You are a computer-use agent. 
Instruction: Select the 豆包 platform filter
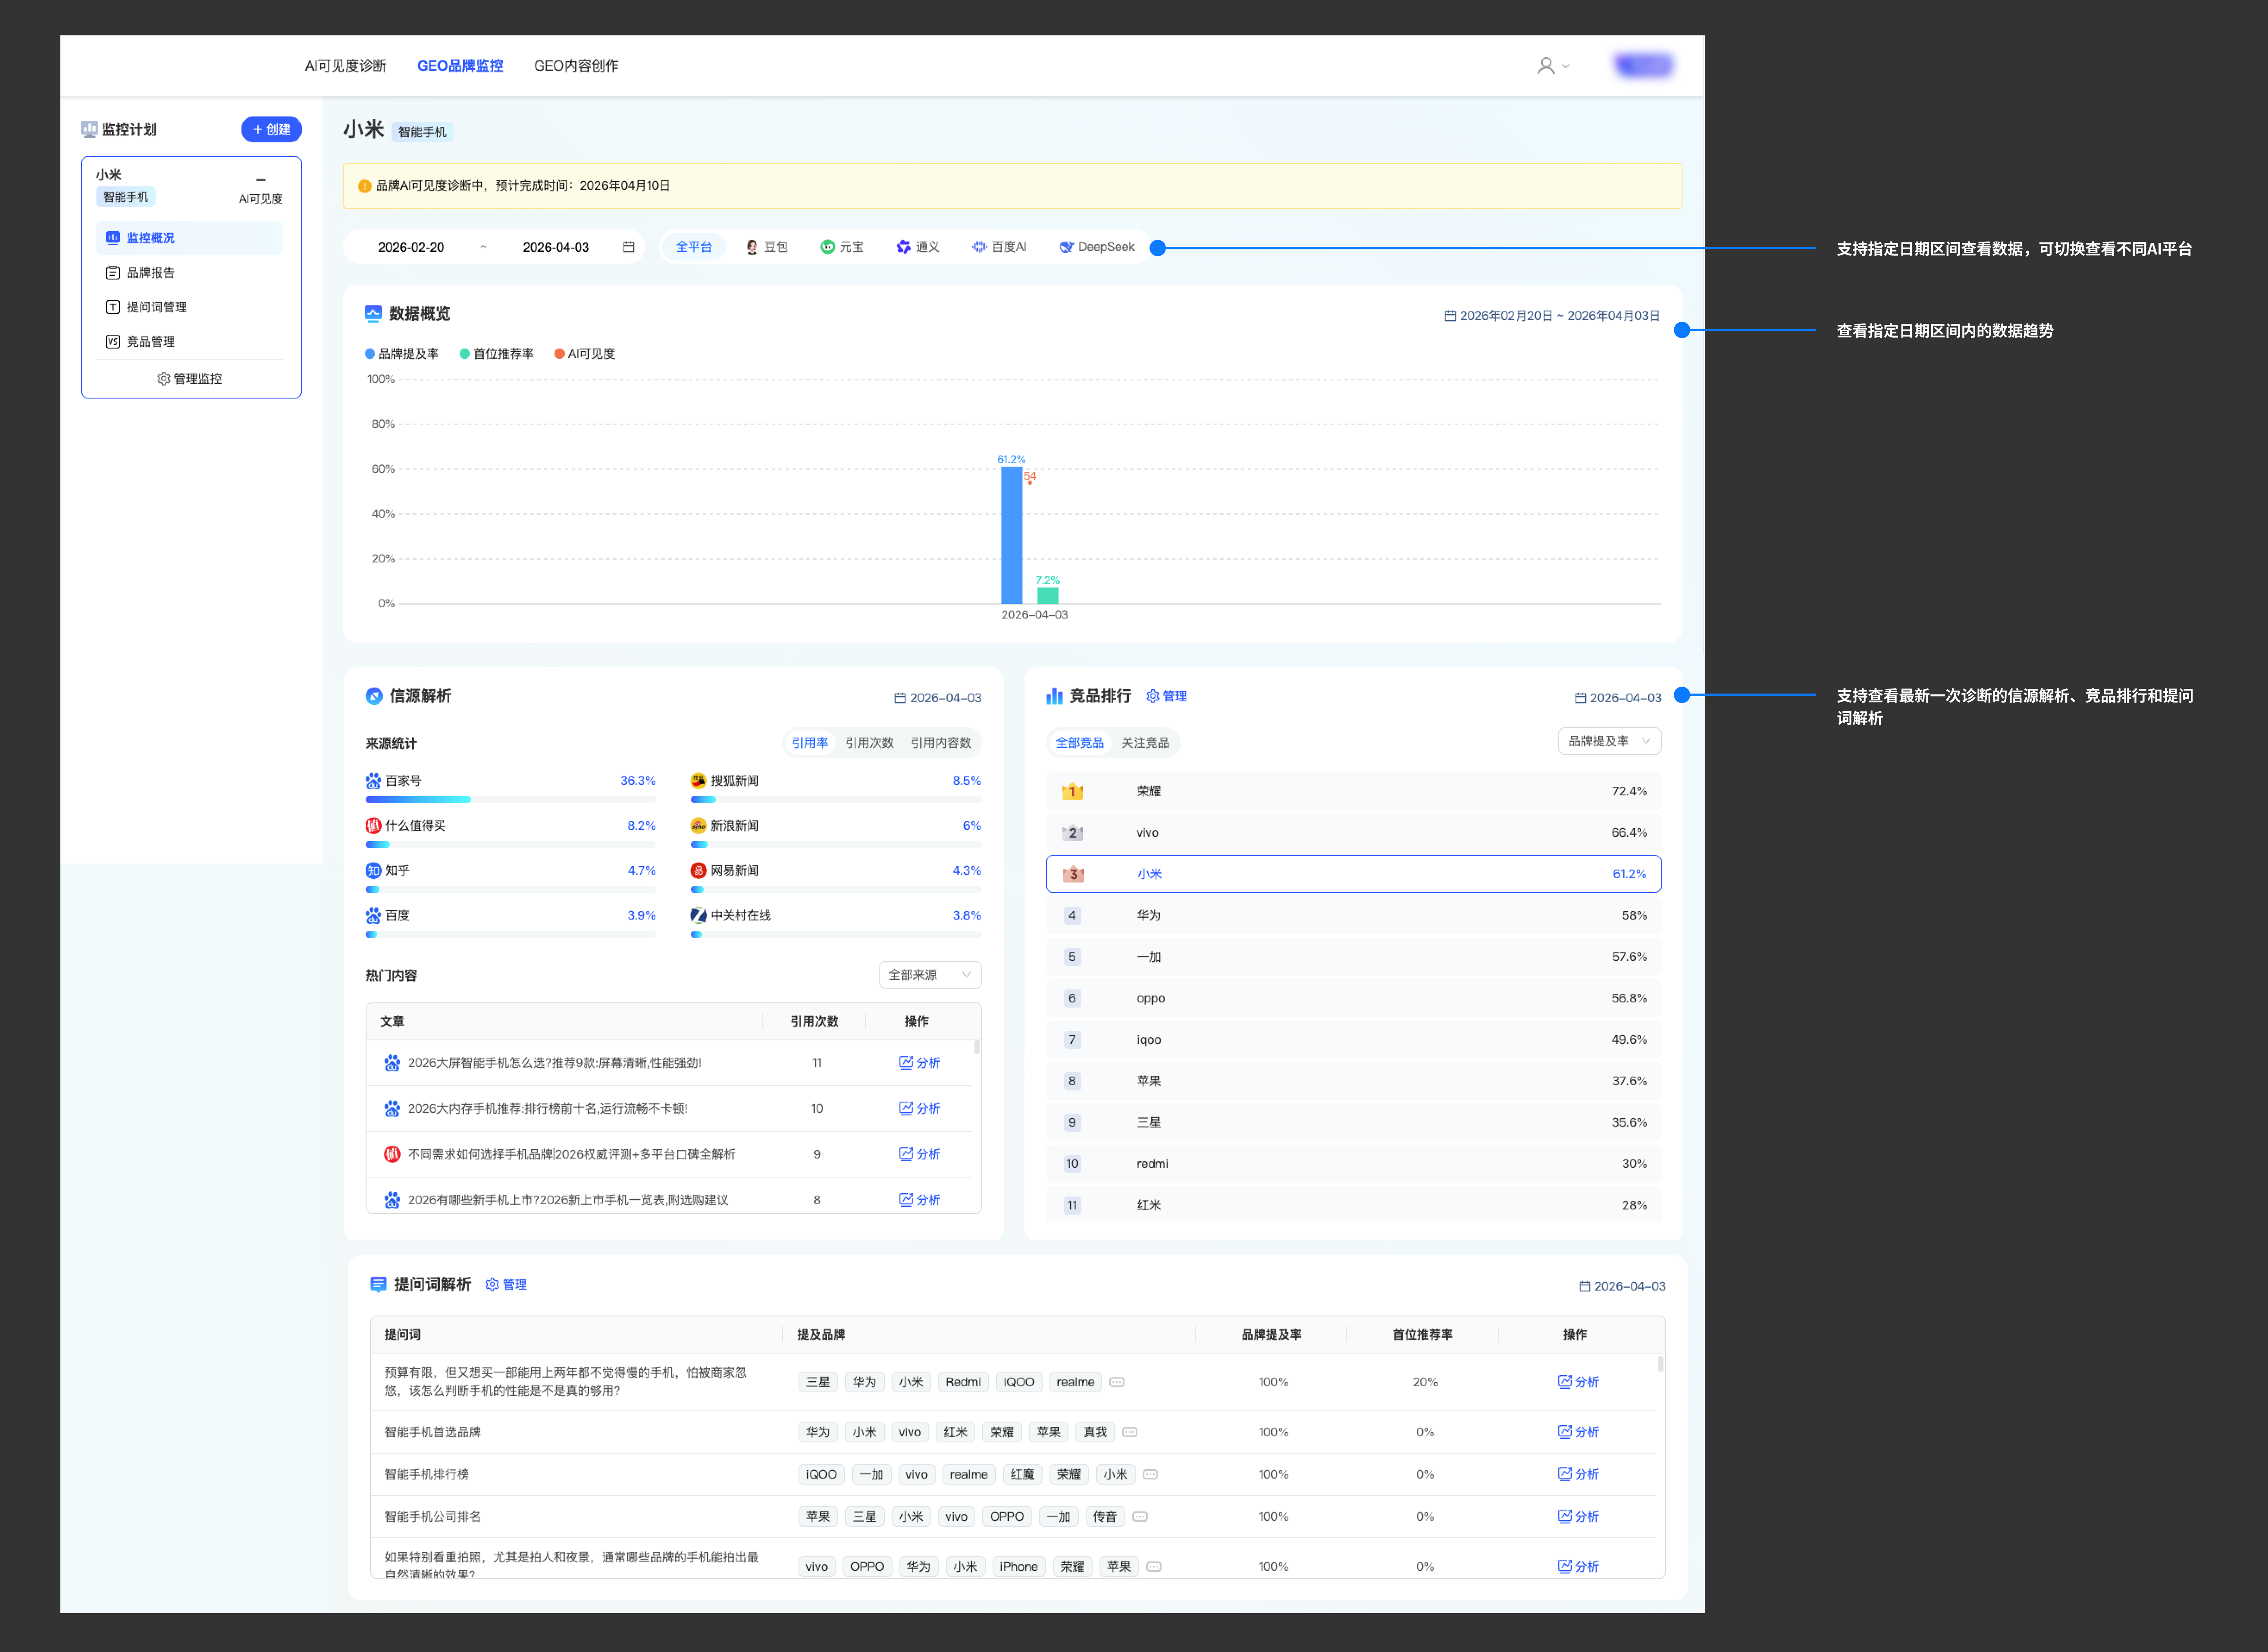click(767, 247)
